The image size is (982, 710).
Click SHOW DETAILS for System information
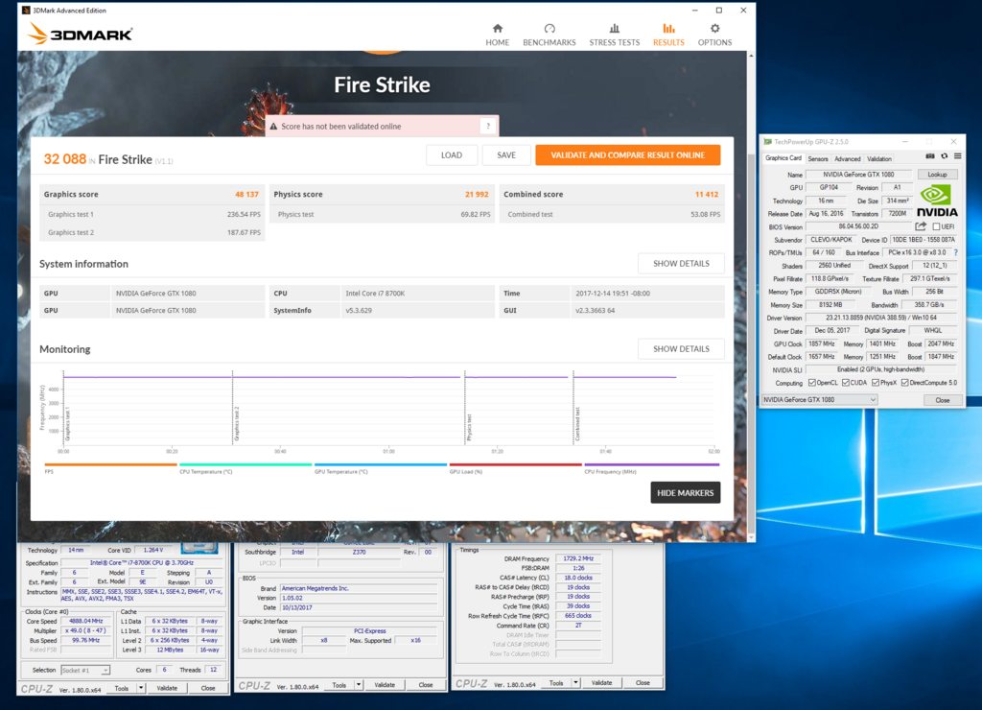(x=681, y=263)
